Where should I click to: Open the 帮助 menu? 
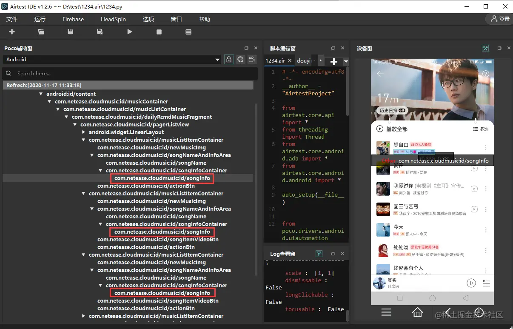(x=205, y=19)
